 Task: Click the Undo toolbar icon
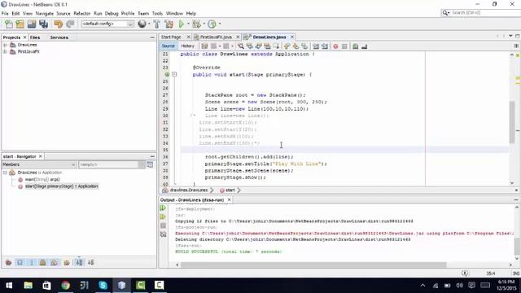(x=58, y=24)
